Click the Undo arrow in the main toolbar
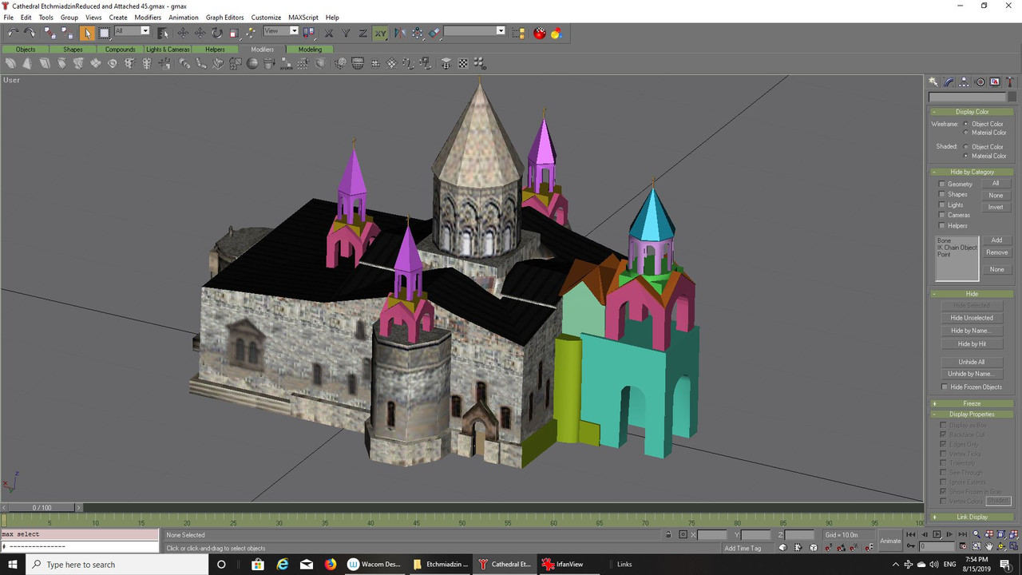This screenshot has width=1022, height=575. 14,33
